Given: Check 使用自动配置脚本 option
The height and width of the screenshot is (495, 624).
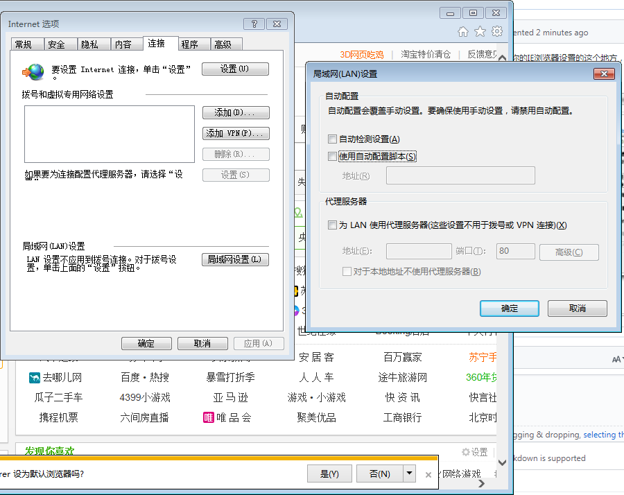Looking at the screenshot, I should 331,156.
